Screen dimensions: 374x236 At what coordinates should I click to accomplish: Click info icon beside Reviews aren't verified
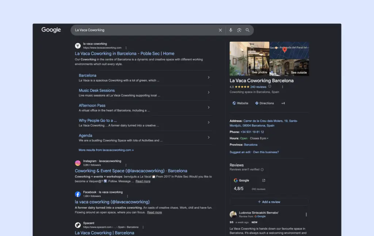(x=262, y=170)
